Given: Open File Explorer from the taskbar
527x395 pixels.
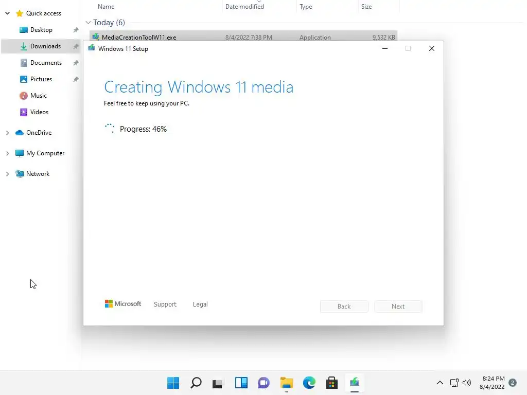Looking at the screenshot, I should coord(286,383).
